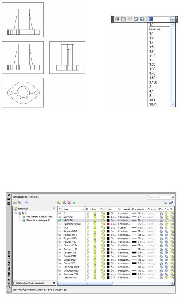182x297 pixels.
Task: Select layer row Спереди-VIS by name
Action: [x=71, y=274]
